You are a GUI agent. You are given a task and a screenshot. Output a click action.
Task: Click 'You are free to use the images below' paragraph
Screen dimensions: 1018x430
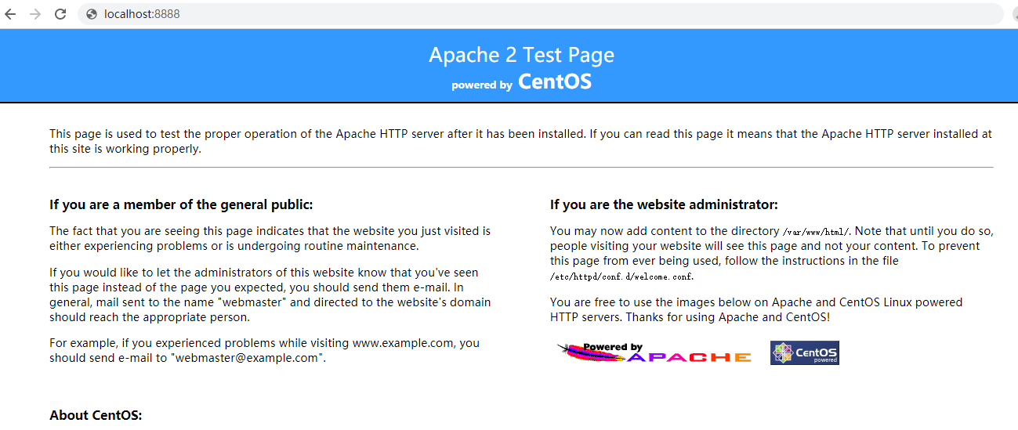(x=756, y=309)
